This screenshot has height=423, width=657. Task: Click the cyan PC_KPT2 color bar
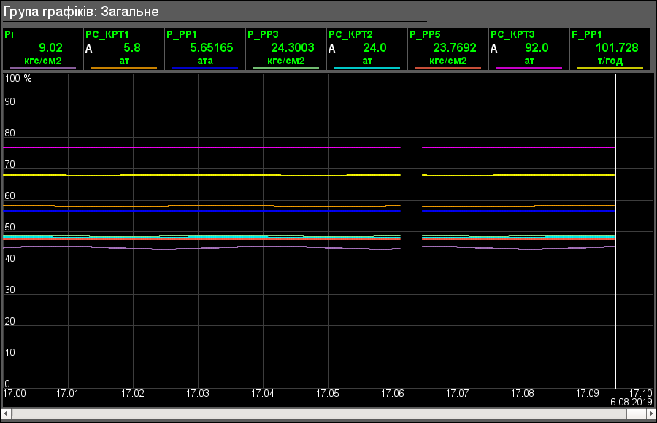367,68
